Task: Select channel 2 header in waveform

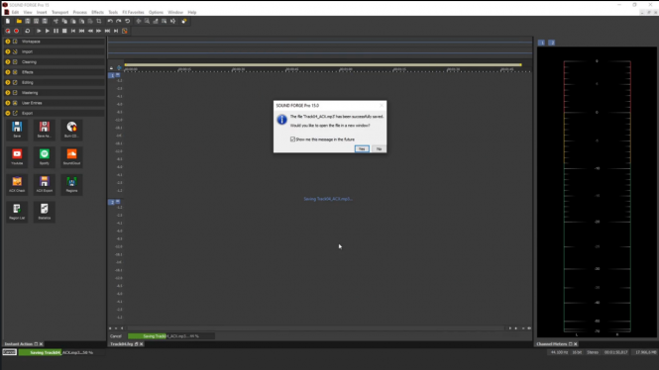Action: pyautogui.click(x=112, y=202)
